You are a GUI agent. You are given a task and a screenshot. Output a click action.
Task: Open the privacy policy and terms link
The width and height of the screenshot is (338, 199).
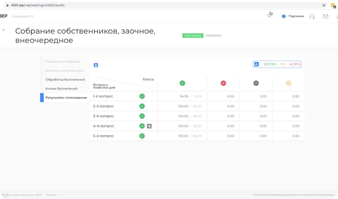[293, 195]
